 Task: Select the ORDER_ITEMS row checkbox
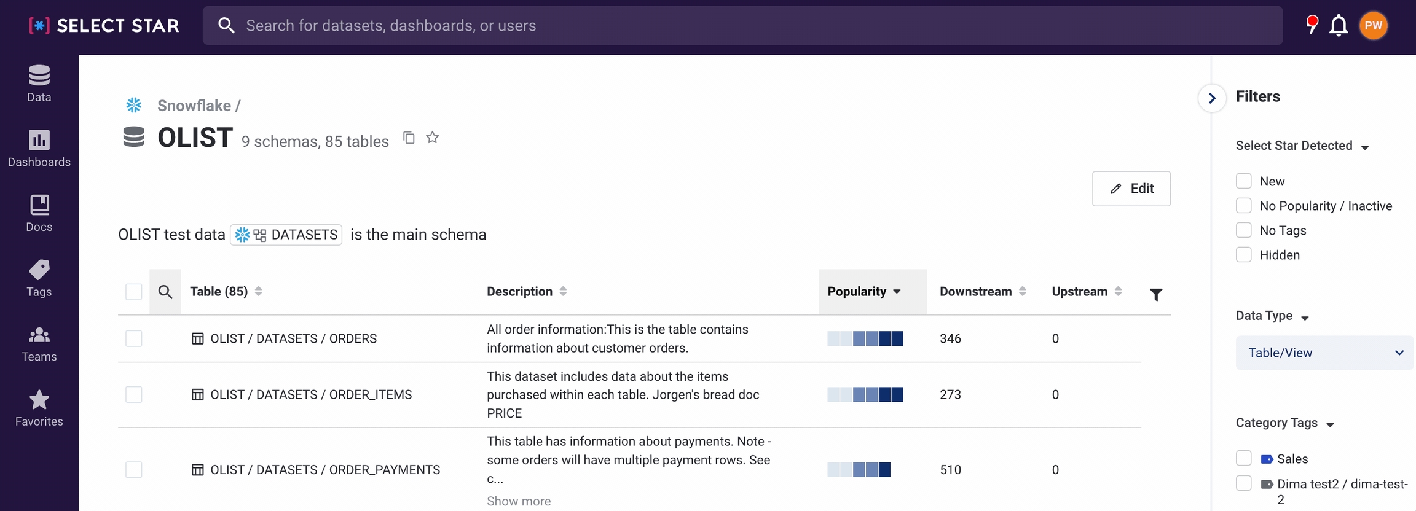pos(134,394)
